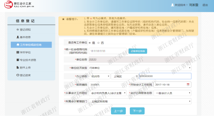Open 登记须知 in sidebar
214x116 pixels.
(25, 30)
